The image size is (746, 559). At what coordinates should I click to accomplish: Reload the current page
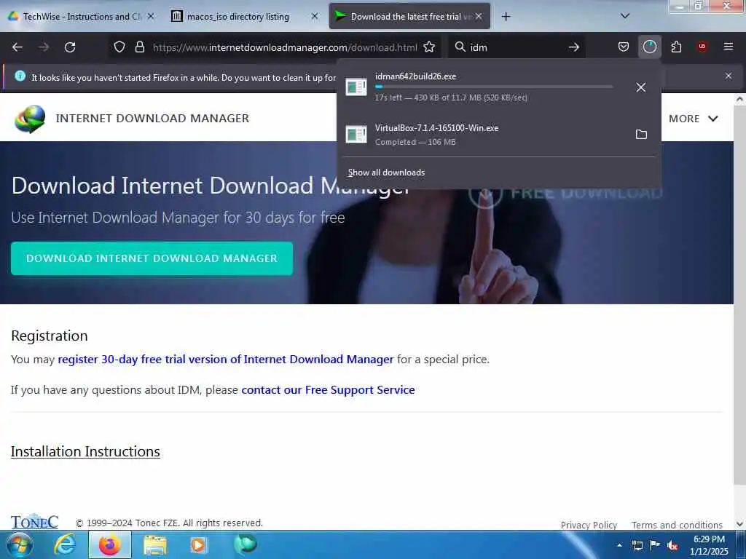pyautogui.click(x=70, y=47)
